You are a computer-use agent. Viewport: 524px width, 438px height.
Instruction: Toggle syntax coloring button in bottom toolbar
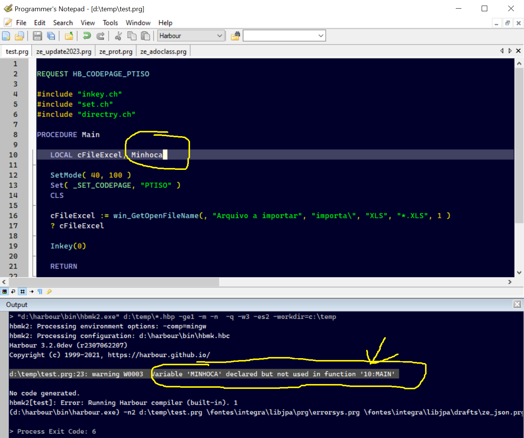pos(4,291)
